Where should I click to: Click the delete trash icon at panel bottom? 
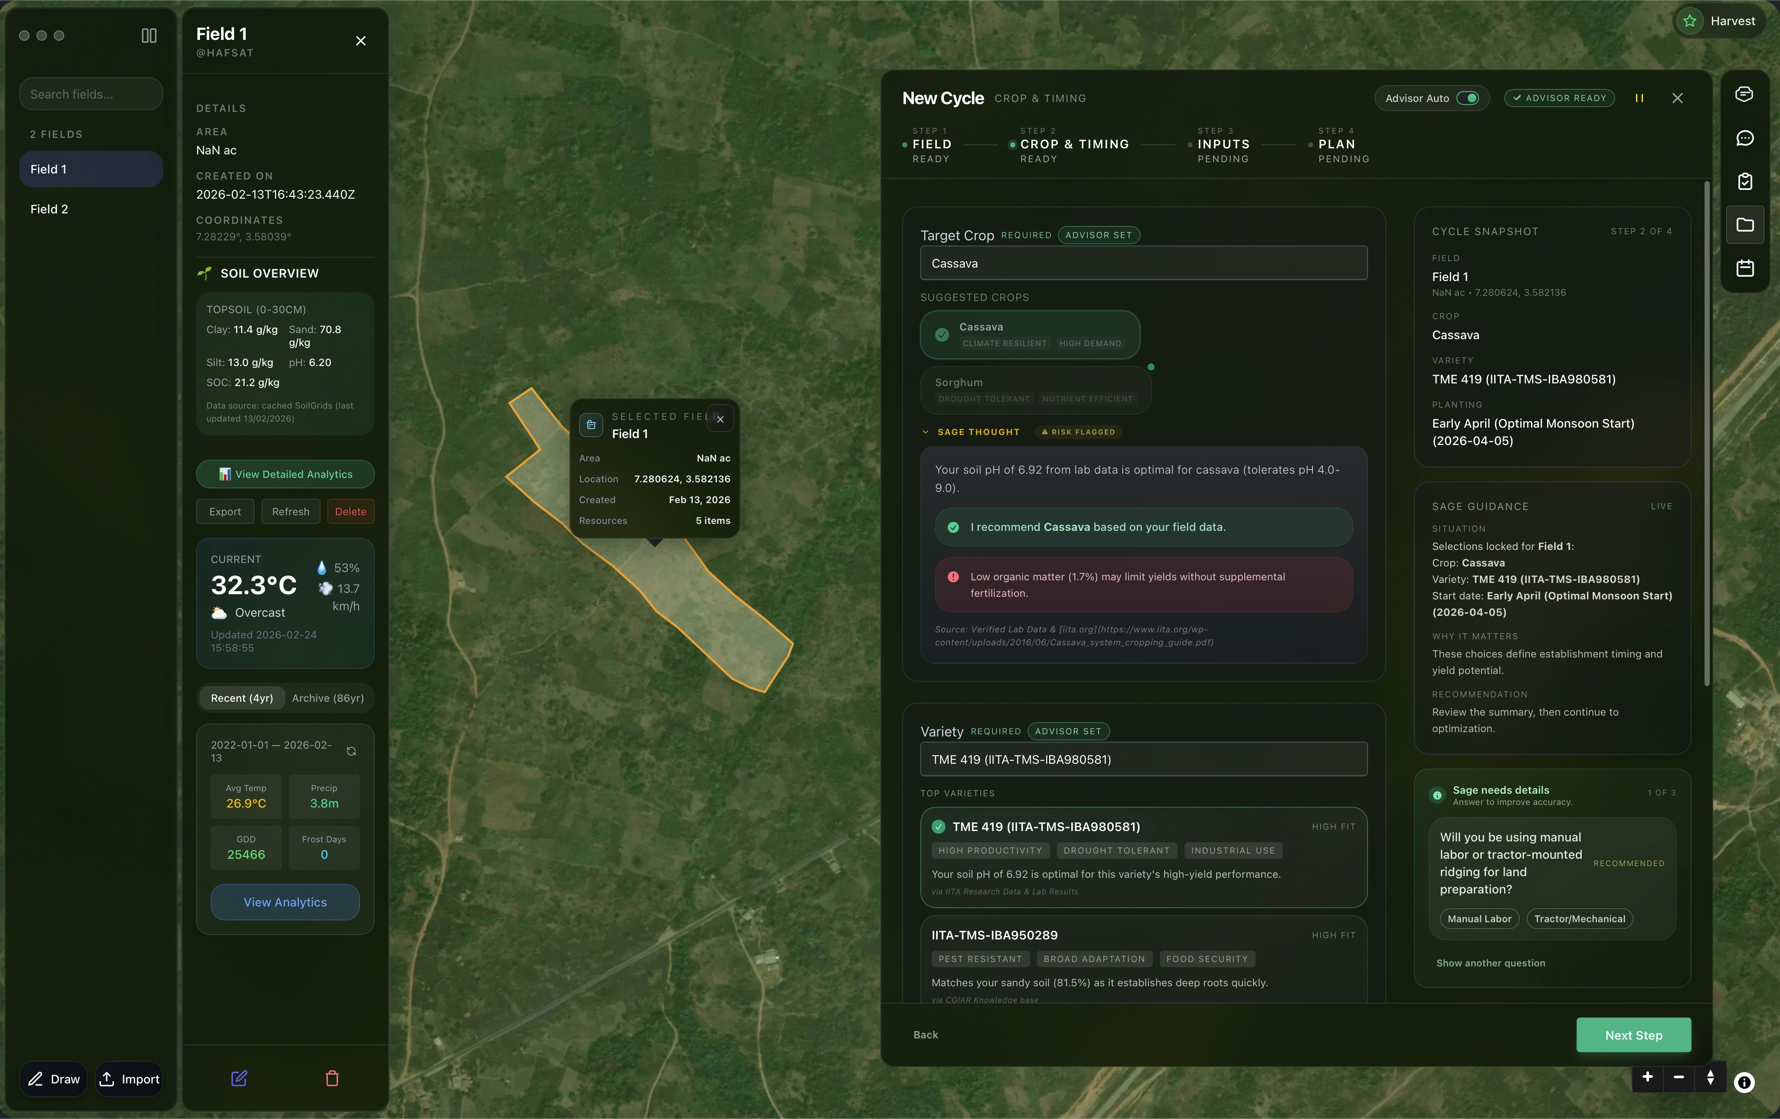tap(332, 1078)
